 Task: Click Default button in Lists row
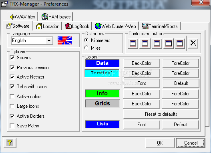point(181,125)
